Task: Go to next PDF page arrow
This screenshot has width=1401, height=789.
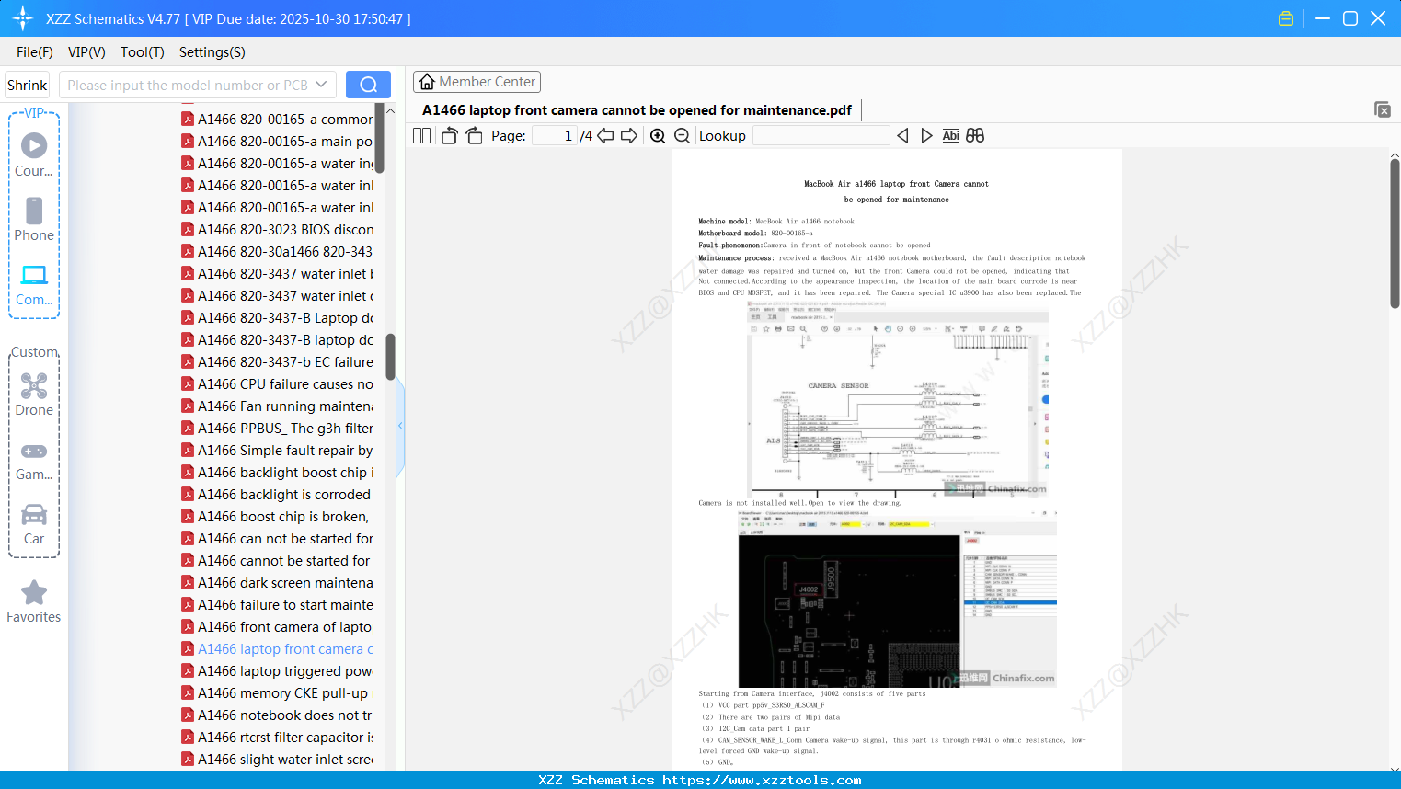Action: pos(629,136)
